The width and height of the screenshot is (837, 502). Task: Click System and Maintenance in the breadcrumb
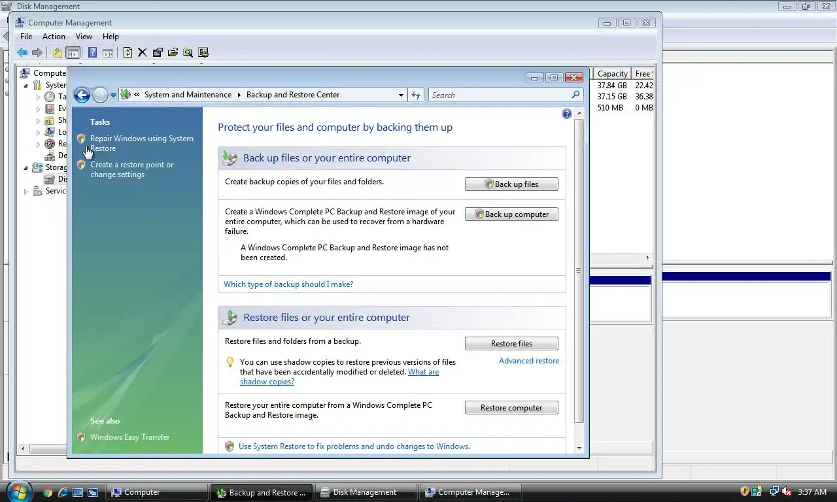click(188, 95)
